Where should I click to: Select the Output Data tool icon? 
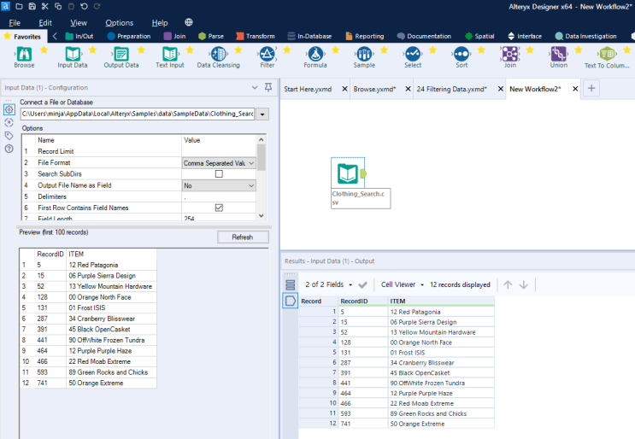(x=121, y=54)
